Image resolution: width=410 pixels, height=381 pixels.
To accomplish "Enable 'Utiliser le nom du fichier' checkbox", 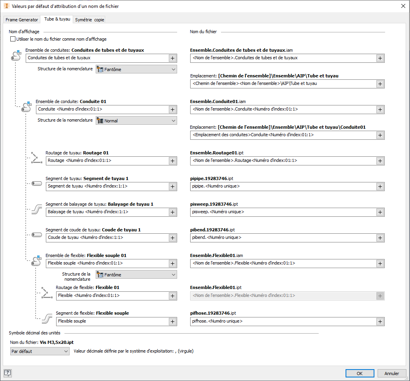I will coord(13,39).
